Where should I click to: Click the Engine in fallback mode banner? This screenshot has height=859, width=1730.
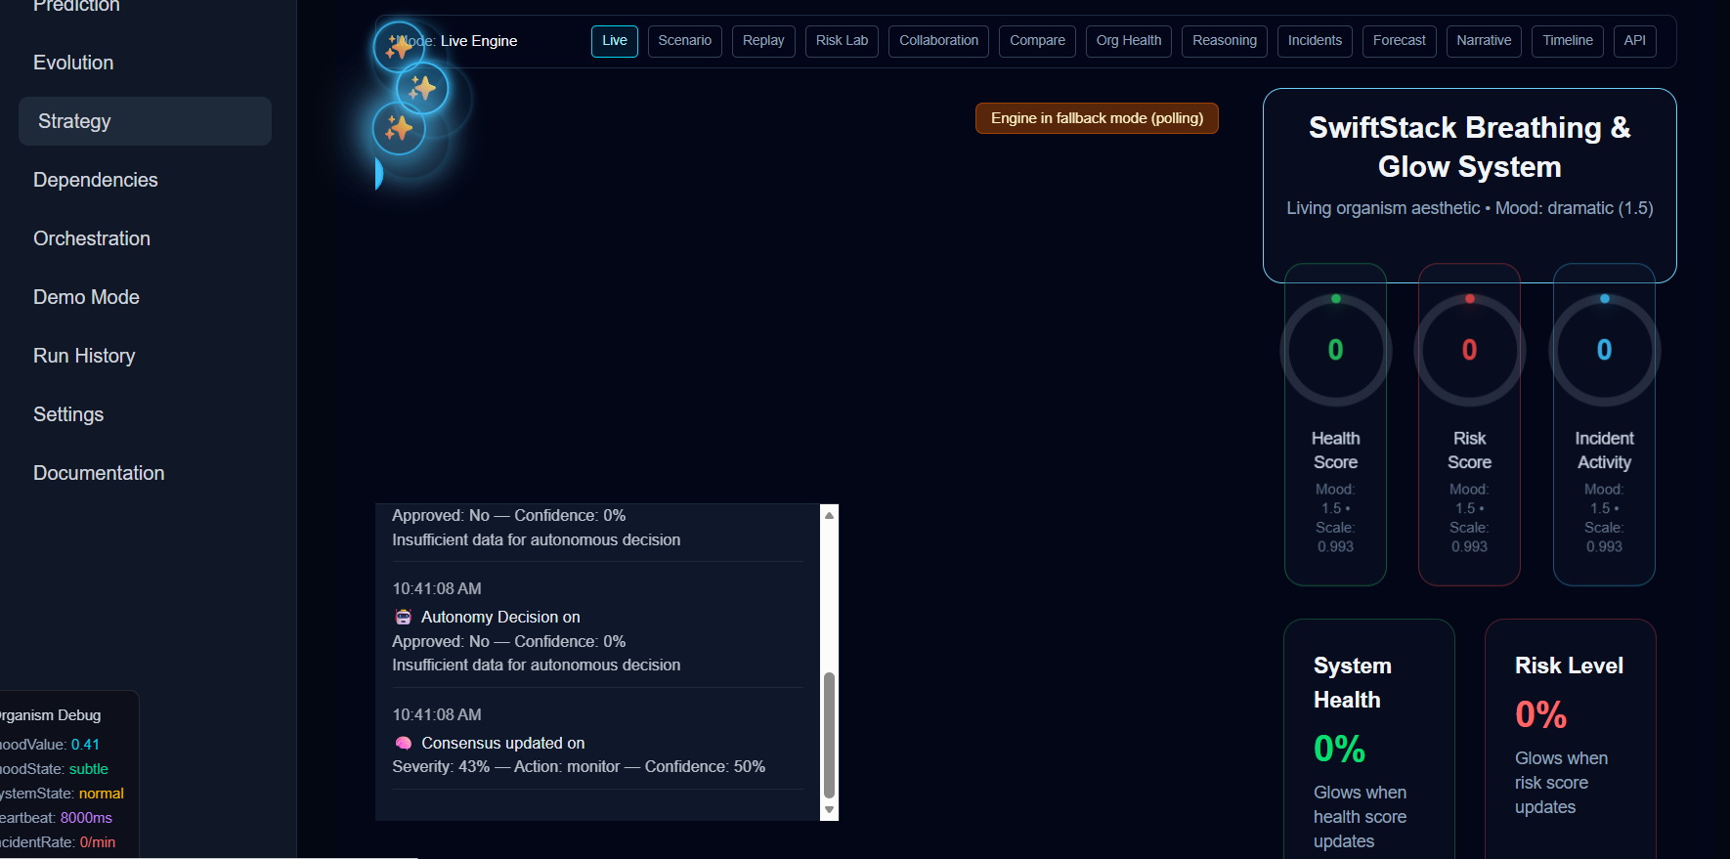point(1097,118)
